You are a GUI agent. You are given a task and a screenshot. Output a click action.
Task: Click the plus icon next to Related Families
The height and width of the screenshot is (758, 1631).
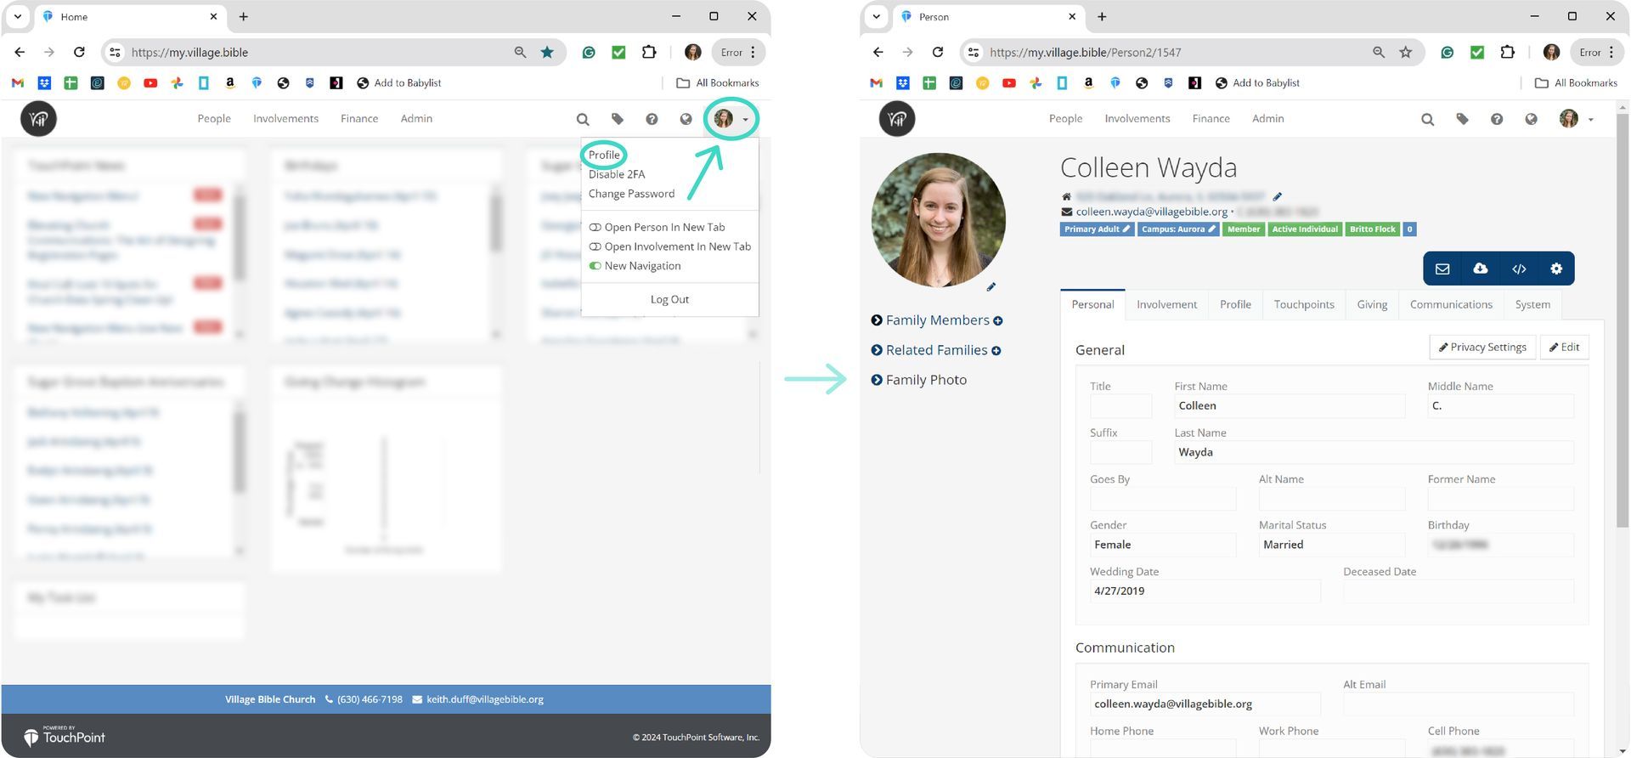996,350
